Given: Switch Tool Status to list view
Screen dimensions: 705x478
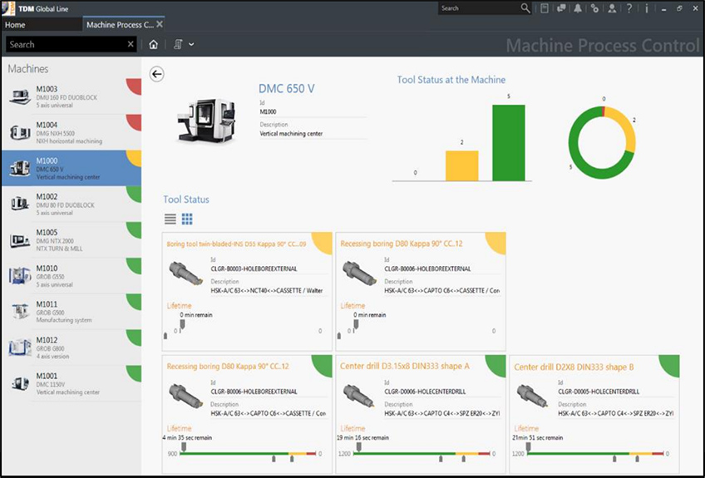Looking at the screenshot, I should pyautogui.click(x=170, y=219).
